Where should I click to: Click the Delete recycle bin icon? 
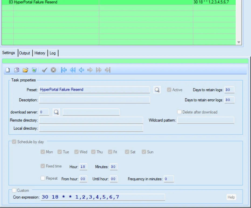pos(34,70)
